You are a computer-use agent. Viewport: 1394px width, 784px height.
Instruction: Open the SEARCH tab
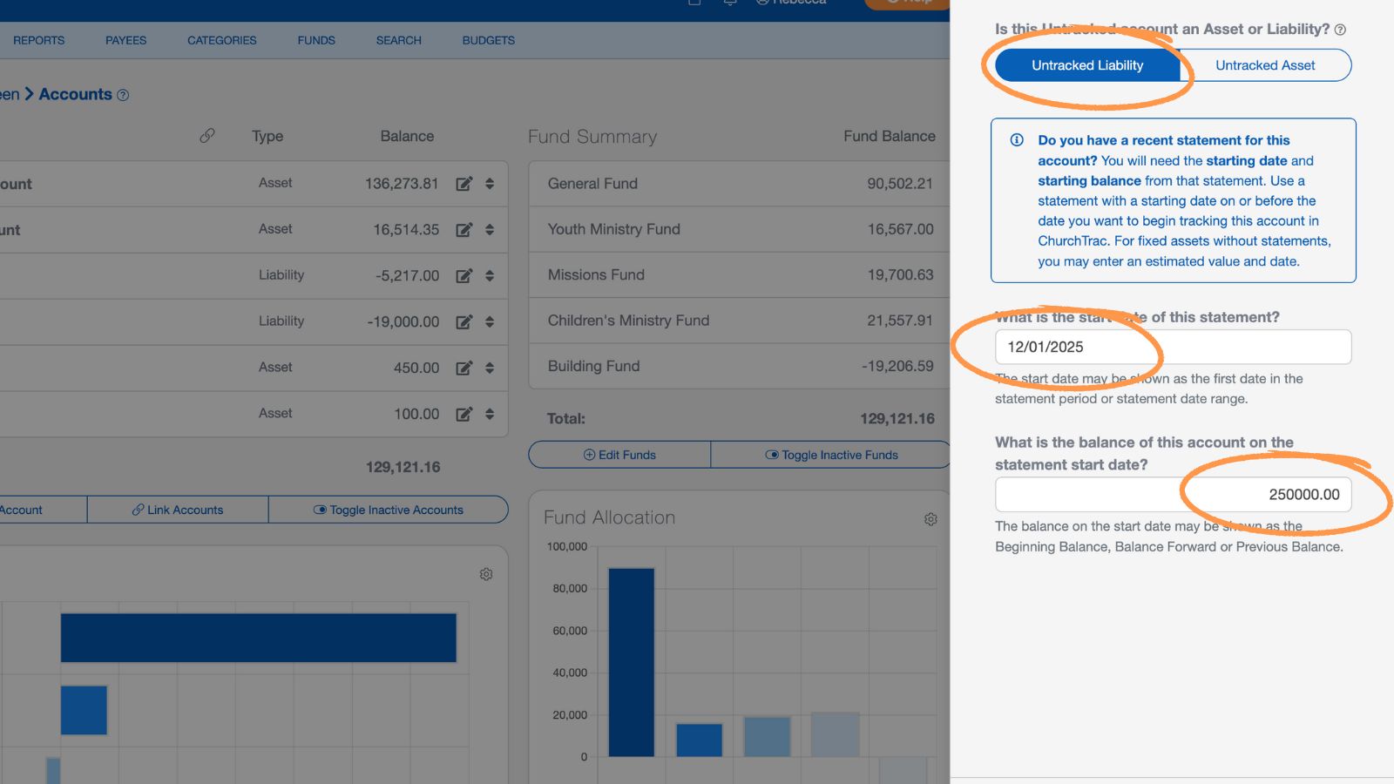pyautogui.click(x=399, y=40)
